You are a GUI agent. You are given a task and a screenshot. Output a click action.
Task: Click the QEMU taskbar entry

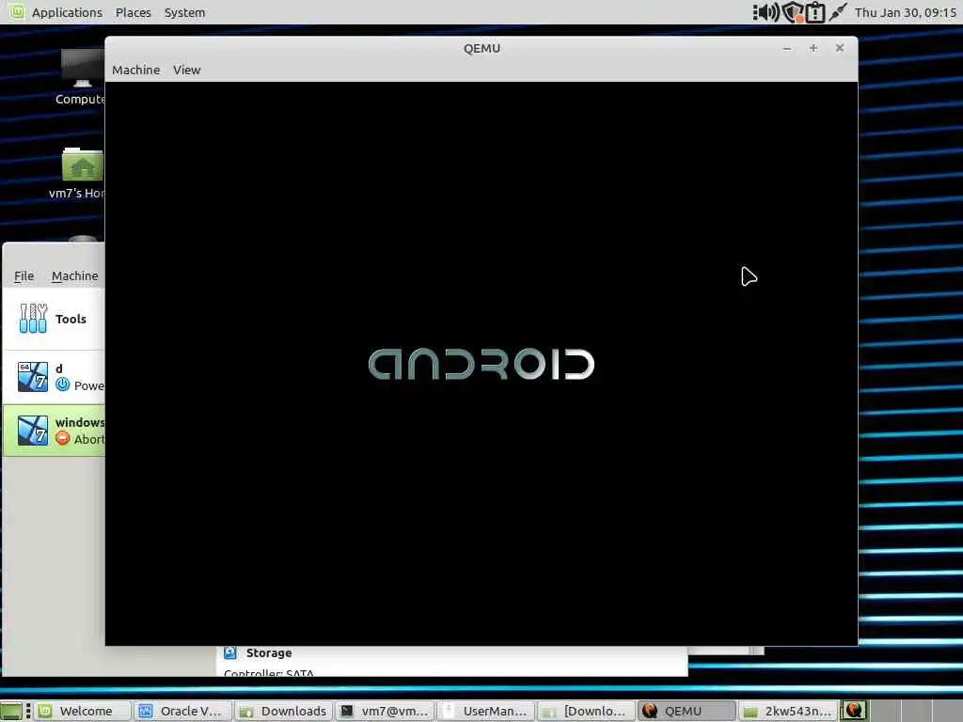[x=687, y=711]
